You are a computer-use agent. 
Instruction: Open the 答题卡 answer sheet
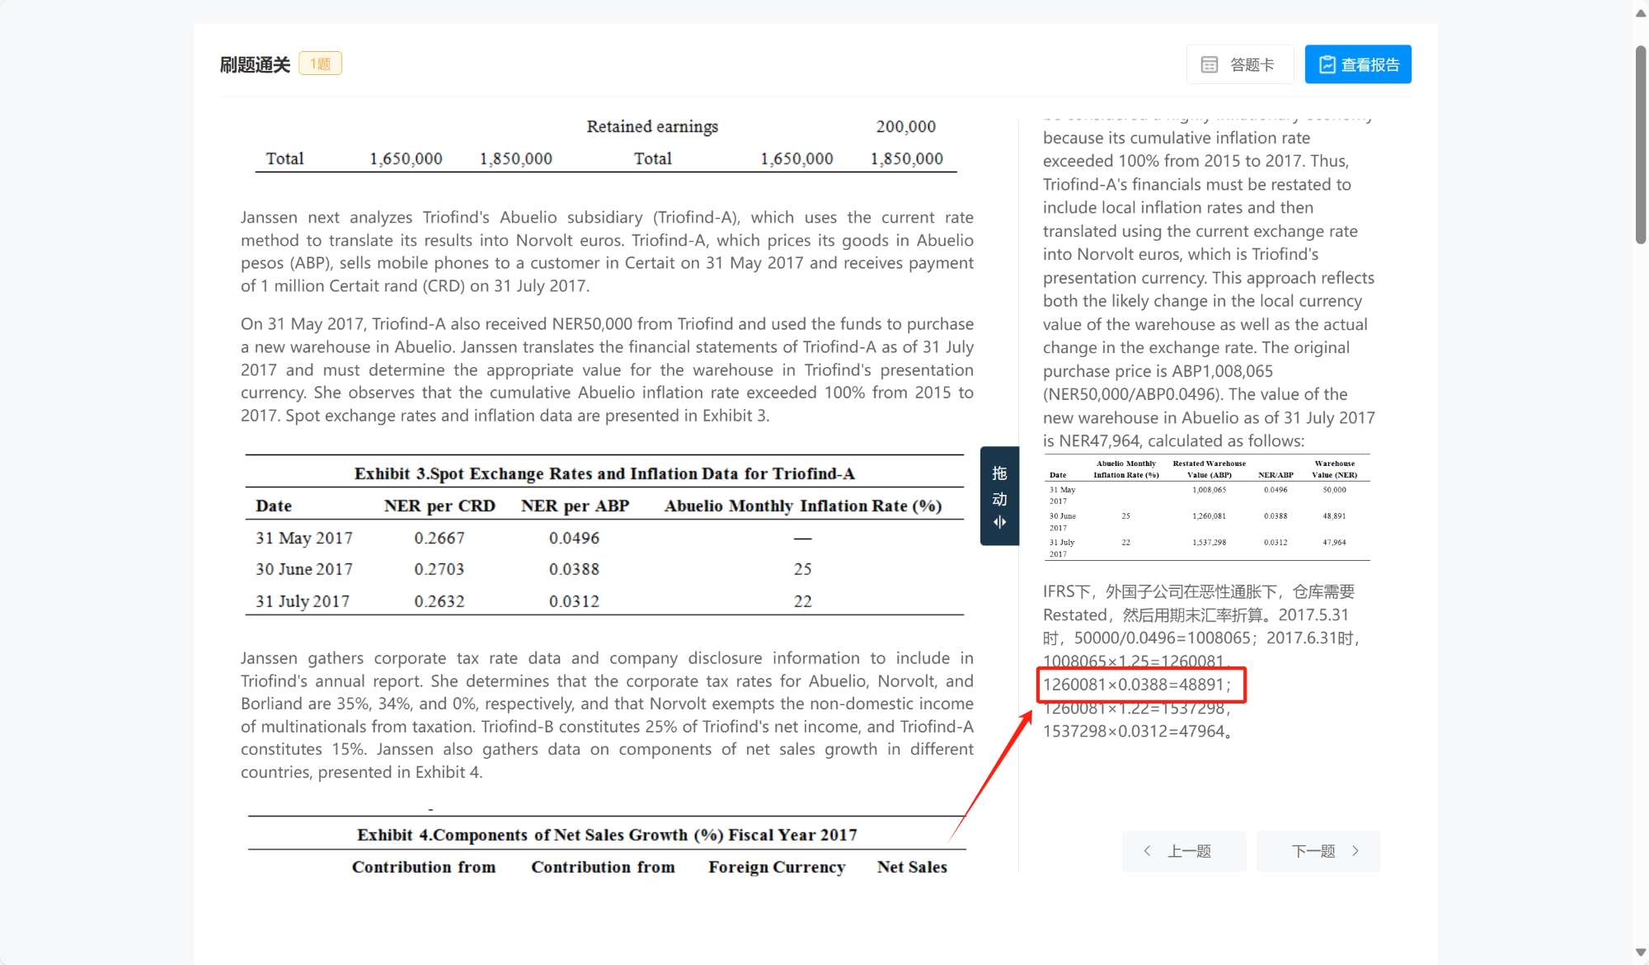(x=1240, y=64)
